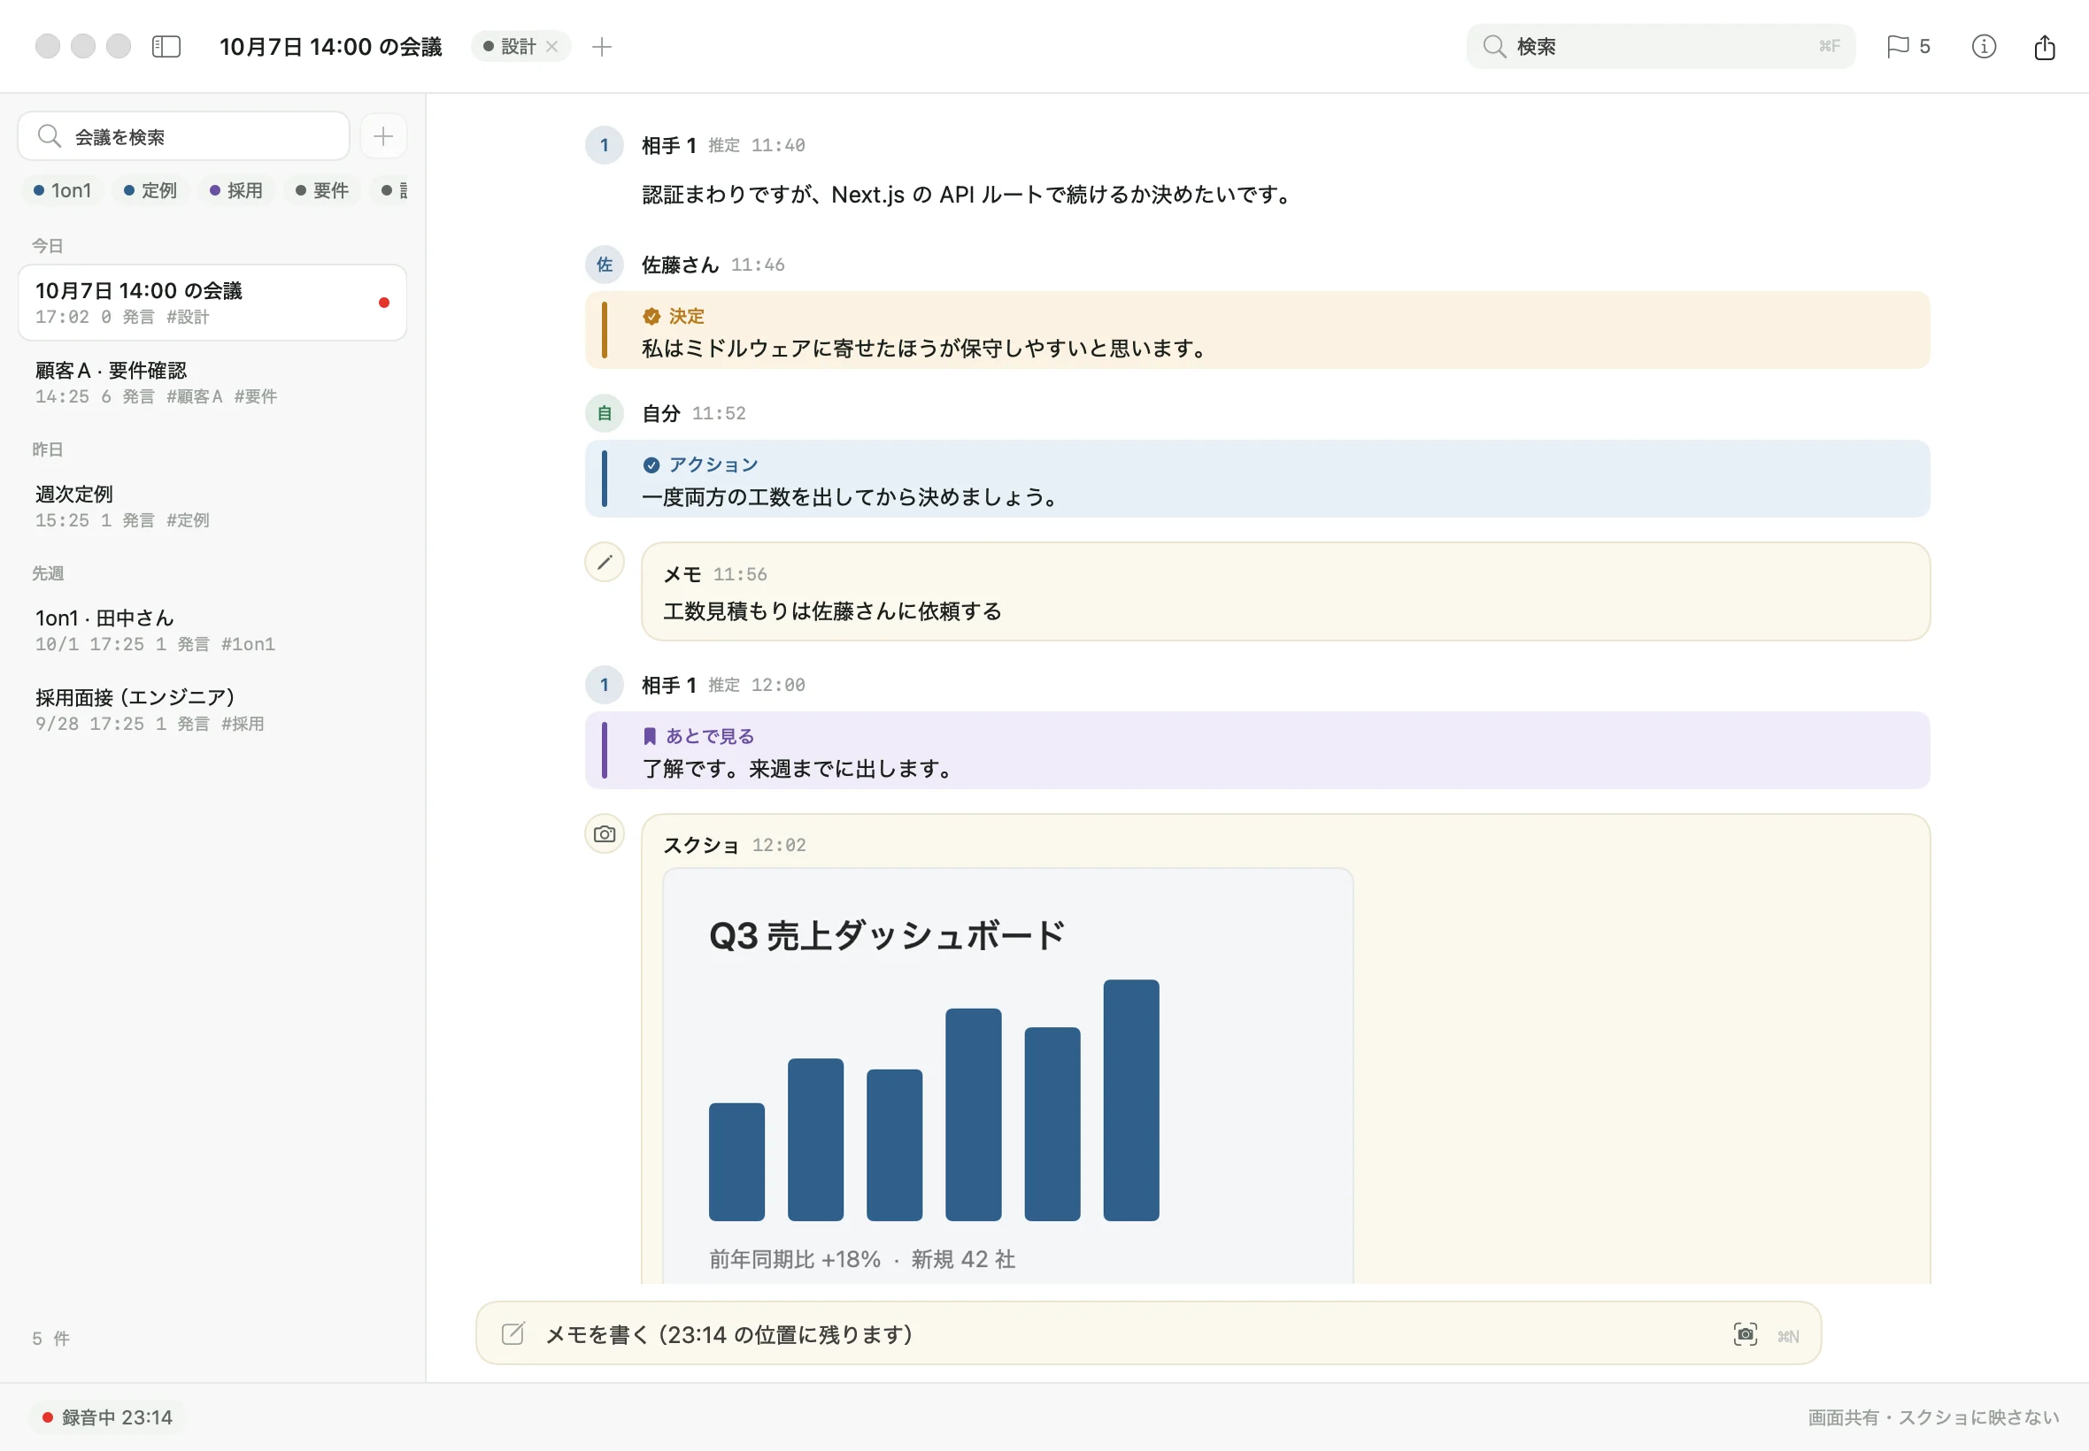Add a new tag with the title-bar plus
Image resolution: width=2089 pixels, height=1451 pixels.
tap(602, 46)
